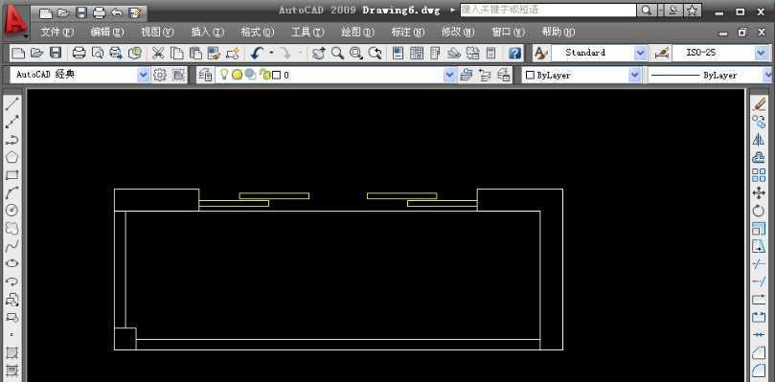The height and width of the screenshot is (382, 775).
Task: Select the Circle tool
Action: pyautogui.click(x=11, y=210)
